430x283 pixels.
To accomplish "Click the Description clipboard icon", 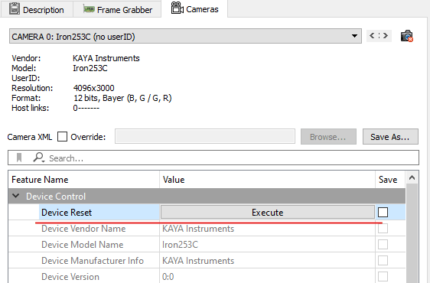I will [15, 8].
